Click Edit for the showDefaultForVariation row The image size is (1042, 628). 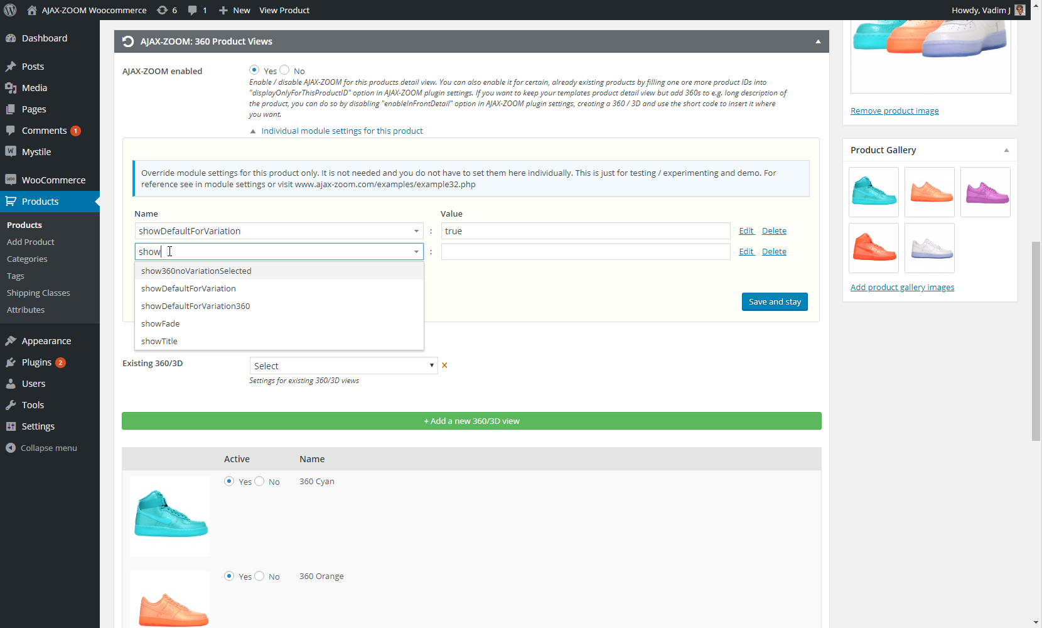click(x=746, y=231)
